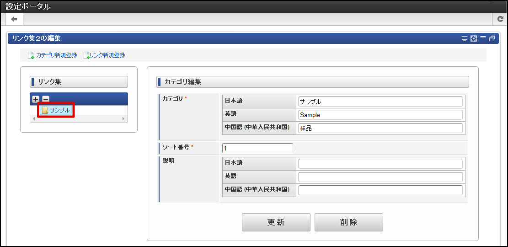Focus the category 日本語 field containing サンプル

coord(380,102)
